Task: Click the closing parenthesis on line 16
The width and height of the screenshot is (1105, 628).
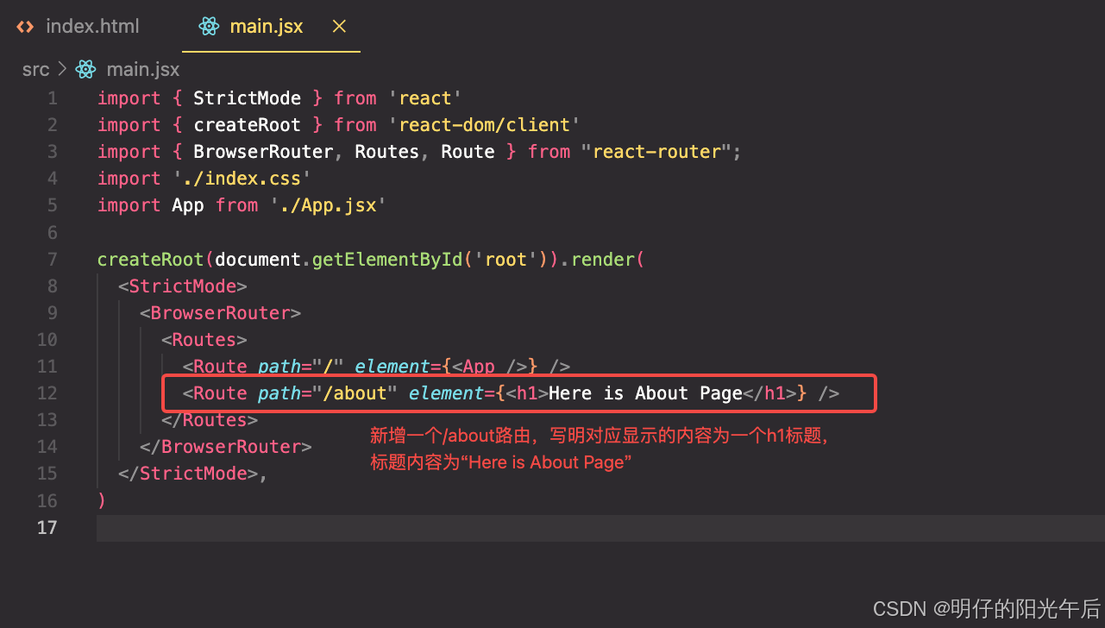Action: click(x=102, y=500)
